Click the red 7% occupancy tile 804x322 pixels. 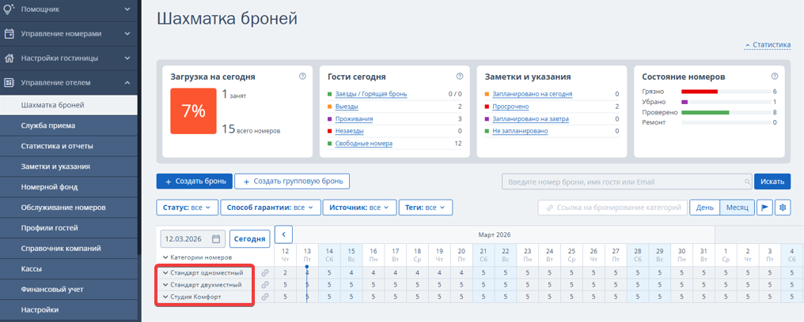pos(193,111)
